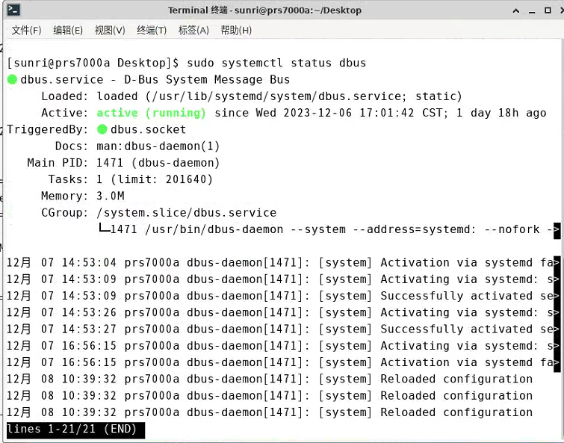Open the 文件(F) menu
The image size is (564, 443).
(26, 30)
